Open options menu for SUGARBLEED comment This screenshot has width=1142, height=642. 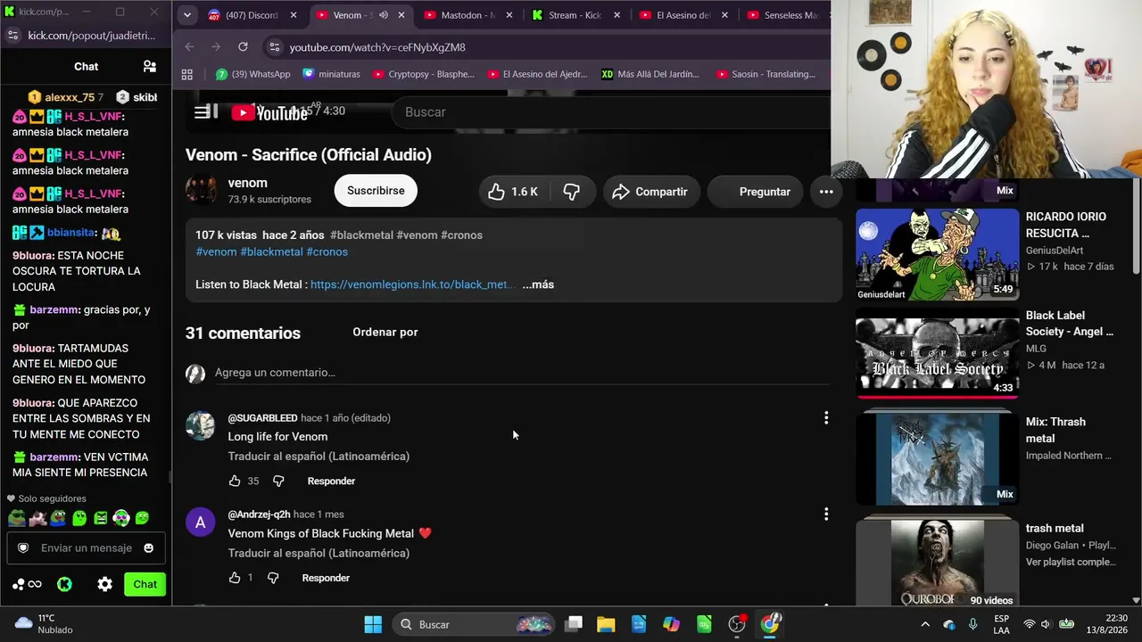[826, 417]
